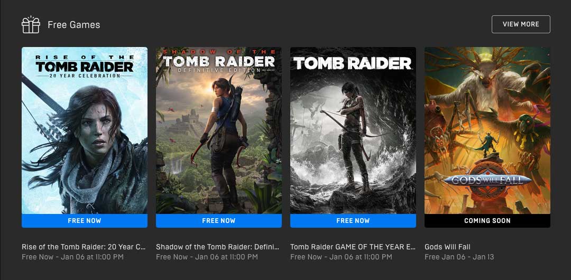Image resolution: width=571 pixels, height=280 pixels.
Task: Click the Coming Soon banner under Gods Will Fall
Action: [x=487, y=221]
